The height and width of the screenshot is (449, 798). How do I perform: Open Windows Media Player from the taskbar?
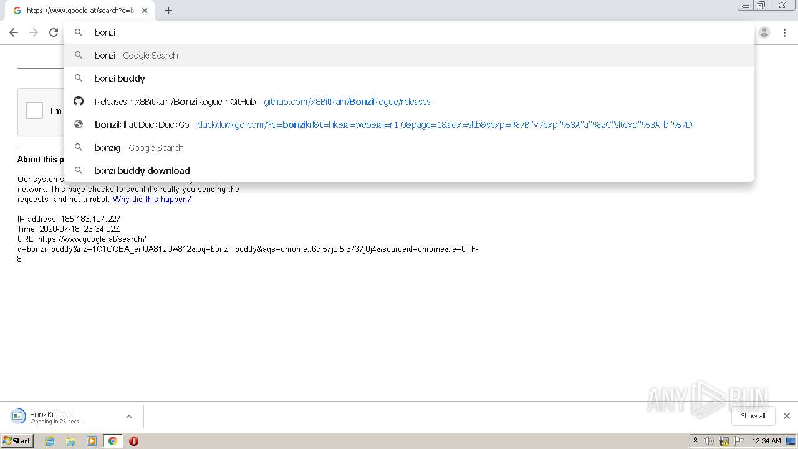click(92, 441)
